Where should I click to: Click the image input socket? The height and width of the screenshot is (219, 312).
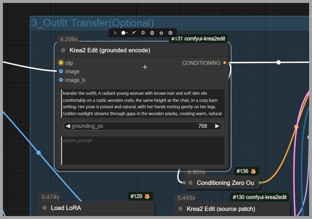(x=61, y=71)
